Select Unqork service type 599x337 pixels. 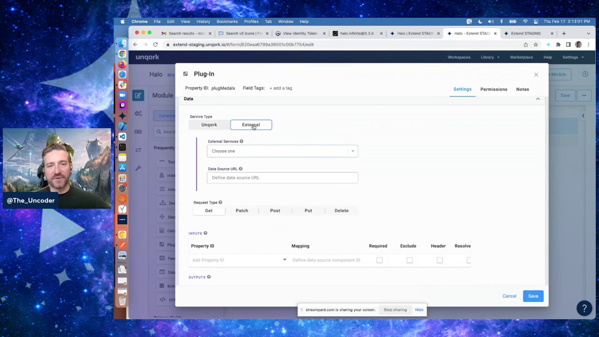click(209, 125)
